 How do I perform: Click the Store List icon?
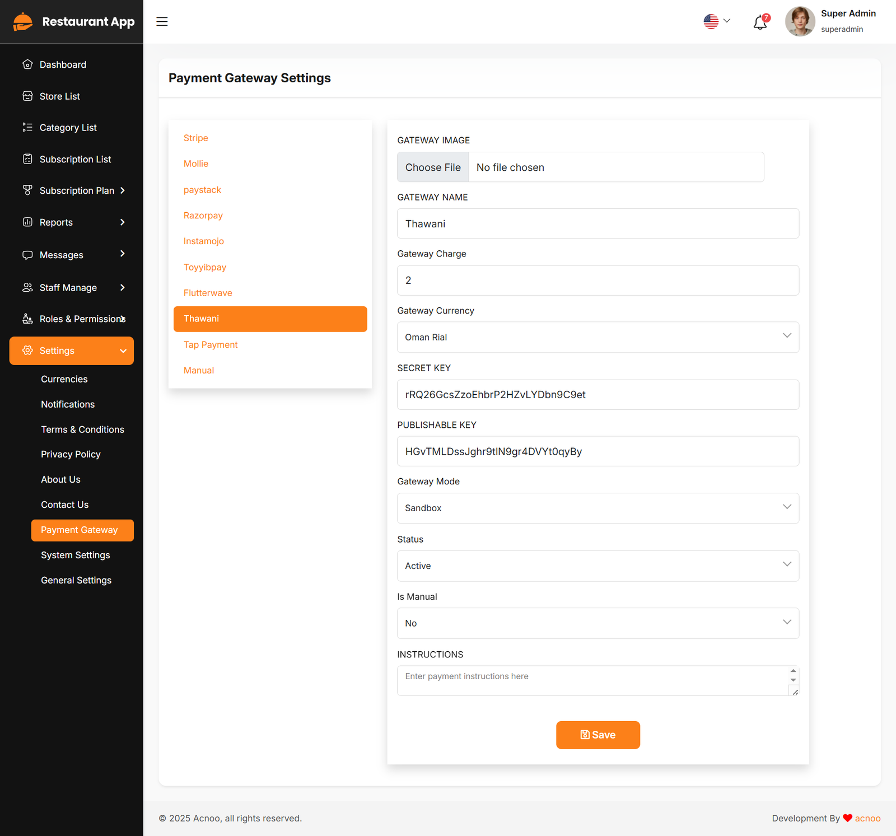click(27, 96)
